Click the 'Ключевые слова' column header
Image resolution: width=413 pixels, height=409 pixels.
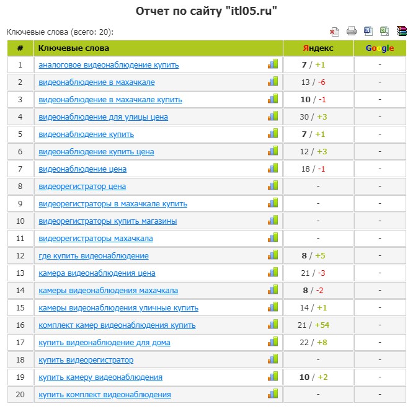(158, 48)
